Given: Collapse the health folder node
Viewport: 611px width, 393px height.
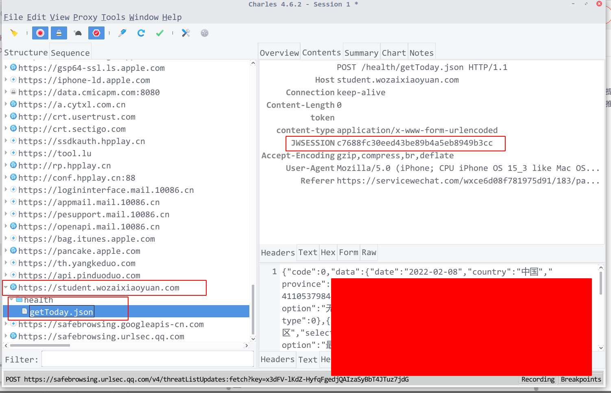Looking at the screenshot, I should coord(11,299).
